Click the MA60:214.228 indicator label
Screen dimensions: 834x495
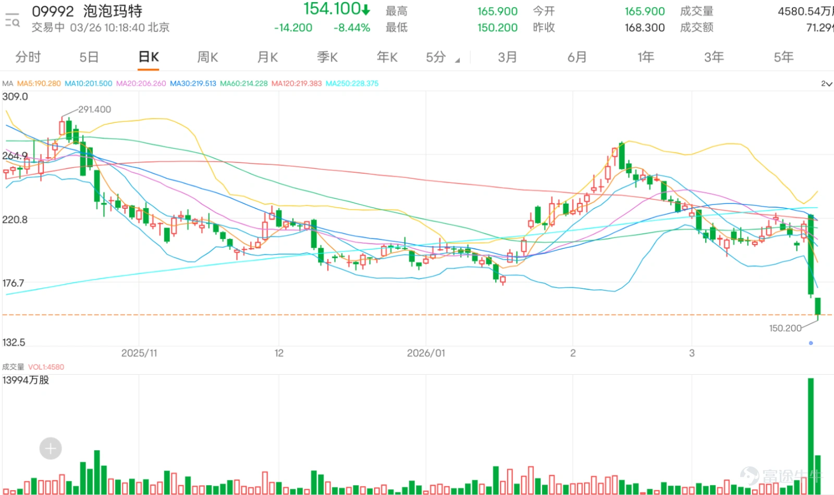coord(244,83)
